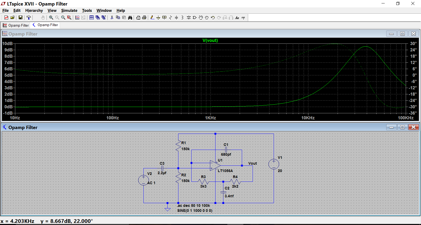Select the Move hand tool

pyautogui.click(x=201, y=18)
